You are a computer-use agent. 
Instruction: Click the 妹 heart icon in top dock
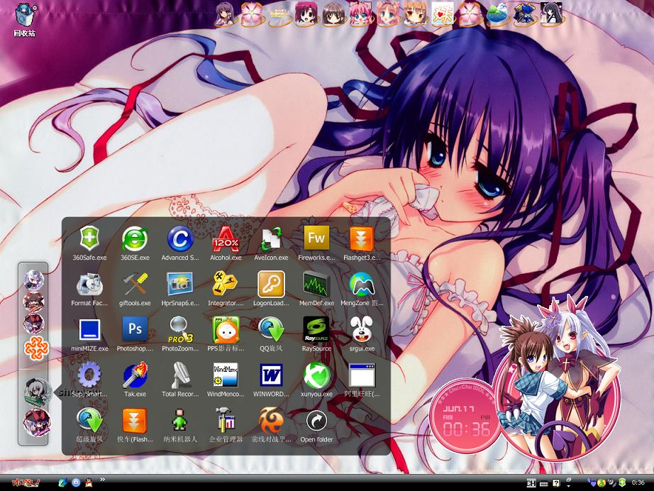(443, 13)
